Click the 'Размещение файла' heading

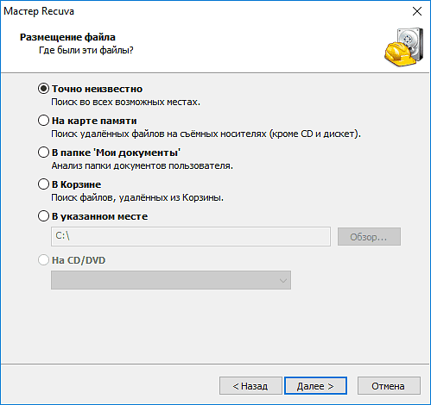pos(67,37)
